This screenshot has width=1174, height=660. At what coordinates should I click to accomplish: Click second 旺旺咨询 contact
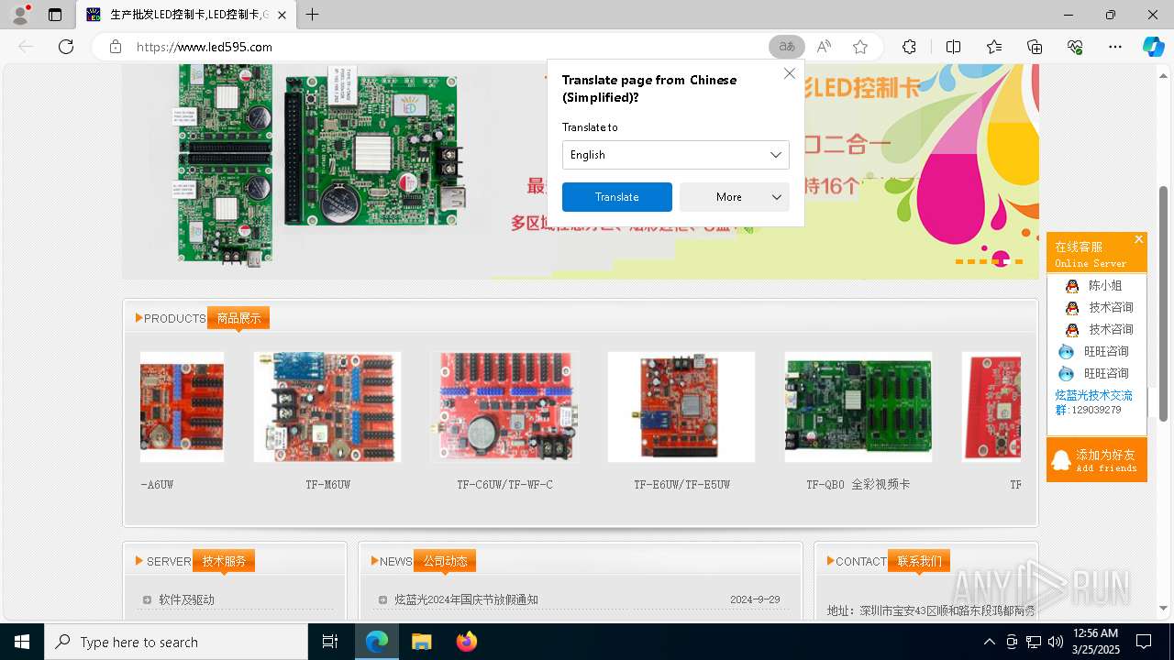click(x=1093, y=373)
